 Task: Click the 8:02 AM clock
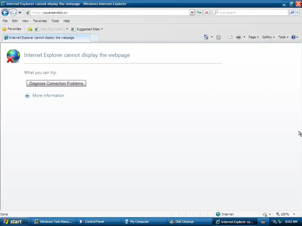tap(291, 222)
